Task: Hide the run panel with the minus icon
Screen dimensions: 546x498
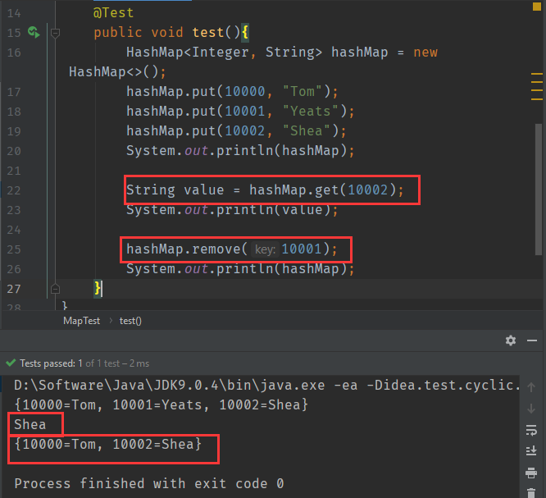Action: 532,340
